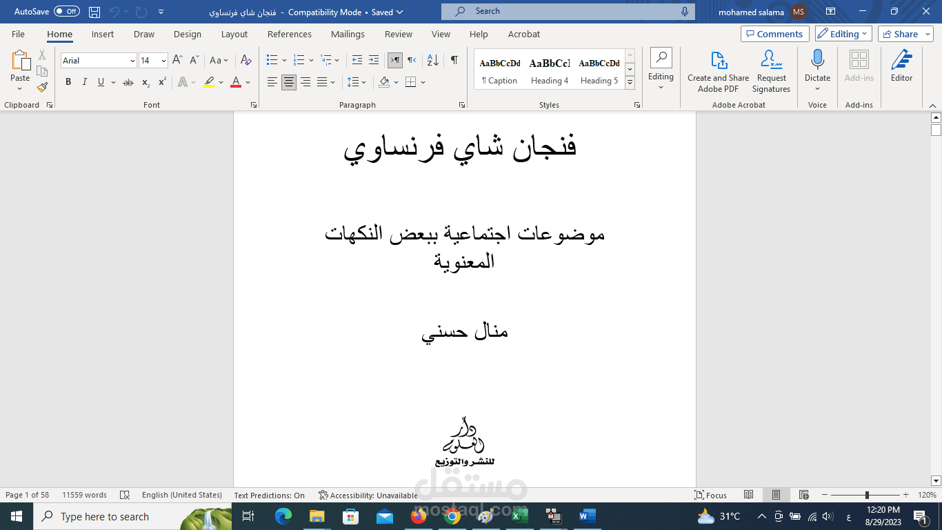The height and width of the screenshot is (530, 942).
Task: Click the Save icon in title bar
Action: pyautogui.click(x=94, y=12)
